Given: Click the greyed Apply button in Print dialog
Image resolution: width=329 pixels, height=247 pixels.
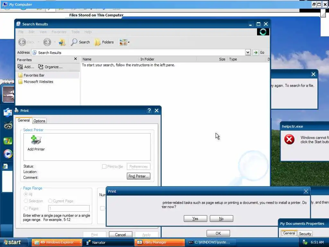Looking at the screenshot, I should (147, 234).
